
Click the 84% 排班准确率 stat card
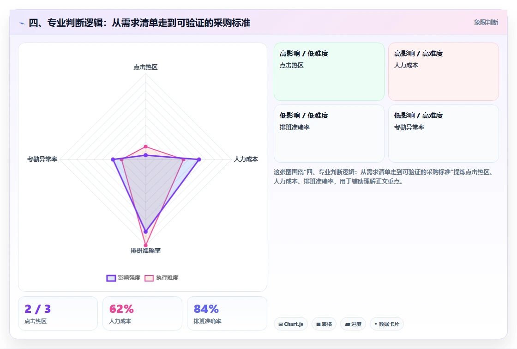pyautogui.click(x=227, y=313)
